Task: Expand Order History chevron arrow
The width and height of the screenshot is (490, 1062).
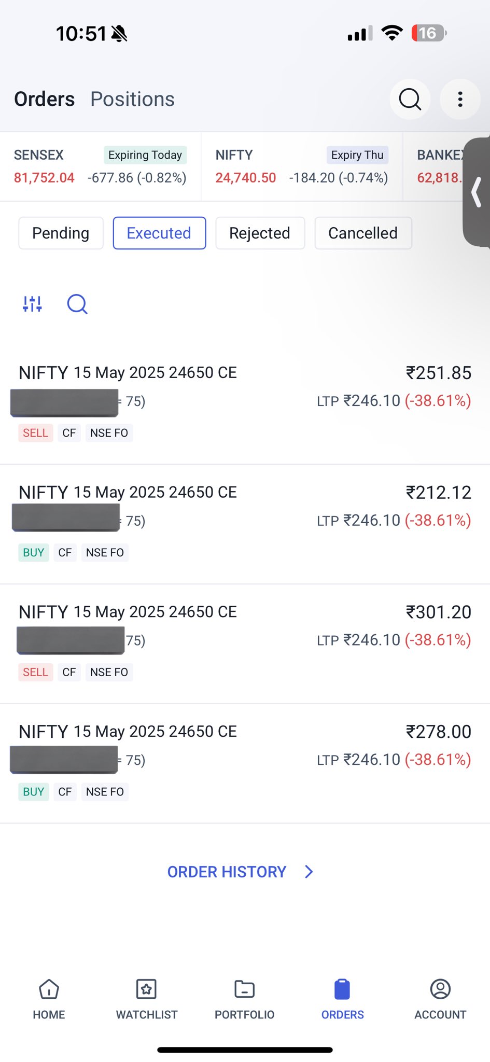Action: 309,872
